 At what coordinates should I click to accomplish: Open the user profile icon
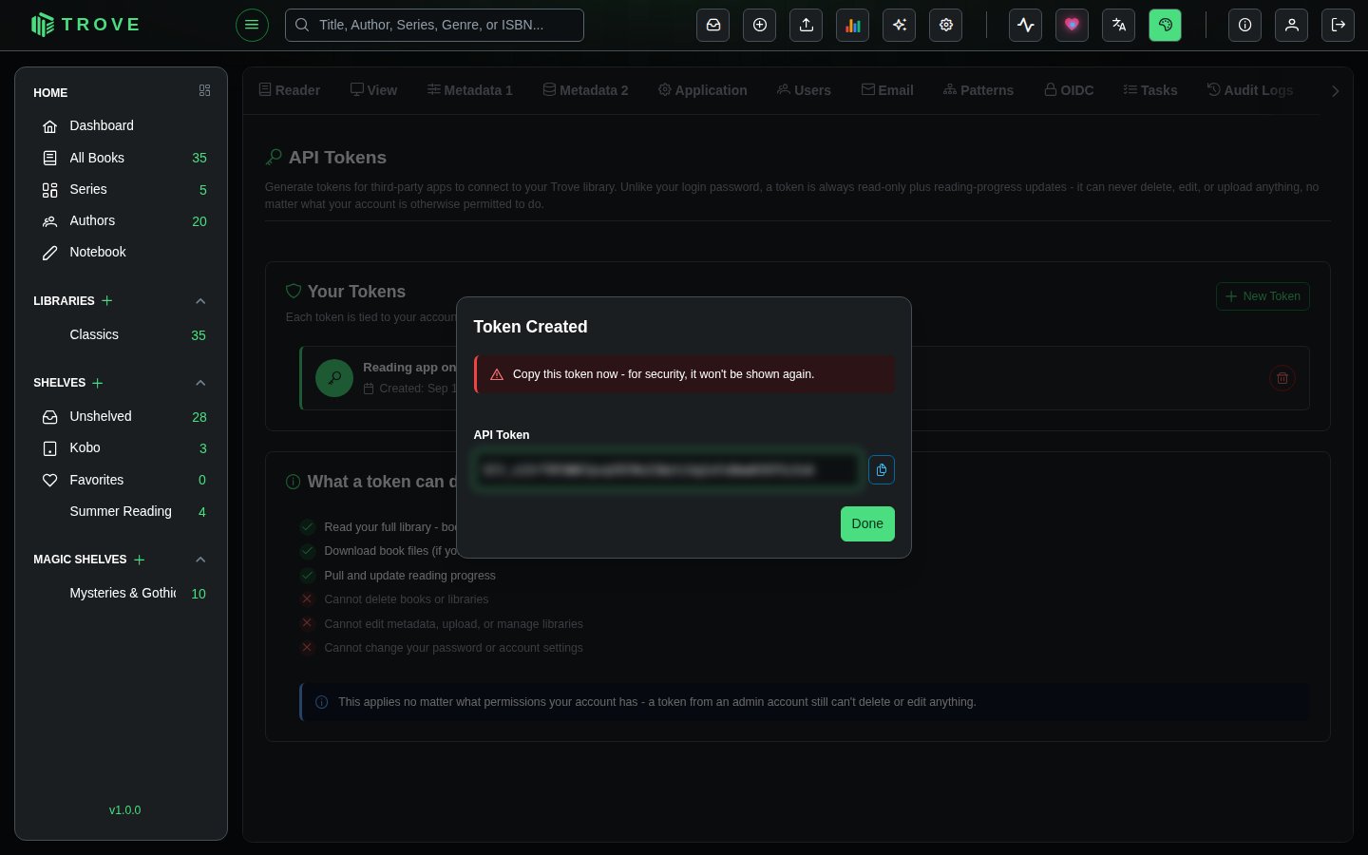click(x=1292, y=25)
